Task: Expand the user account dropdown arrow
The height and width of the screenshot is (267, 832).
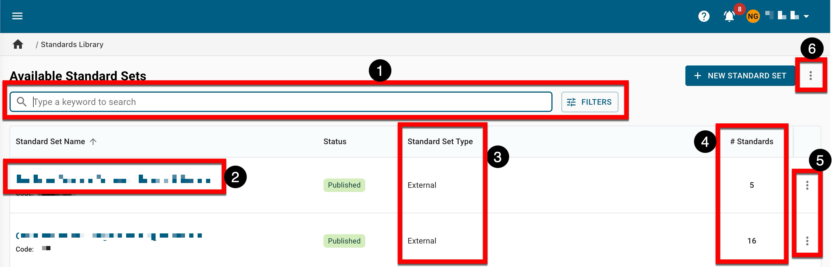Action: pyautogui.click(x=806, y=17)
